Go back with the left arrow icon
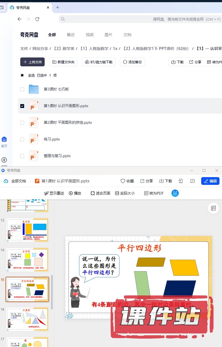This screenshot has height=347, width=222. coord(19,19)
